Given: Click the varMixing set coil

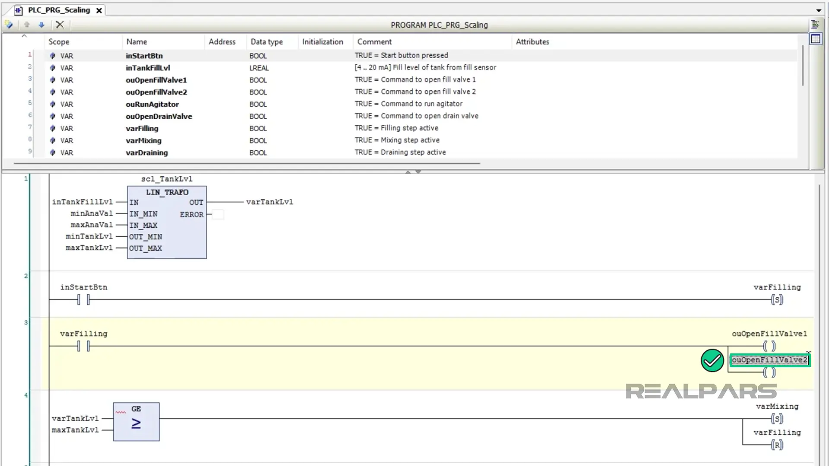Looking at the screenshot, I should 776,419.
